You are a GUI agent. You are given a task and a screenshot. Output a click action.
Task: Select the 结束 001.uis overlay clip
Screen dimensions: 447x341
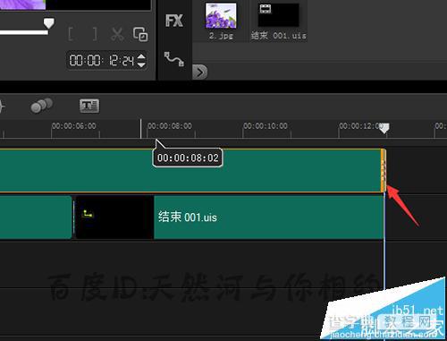230,217
